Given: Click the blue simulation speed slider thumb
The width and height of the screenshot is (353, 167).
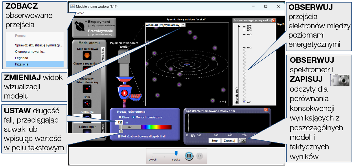Looking at the screenshot, I should 176,153.
